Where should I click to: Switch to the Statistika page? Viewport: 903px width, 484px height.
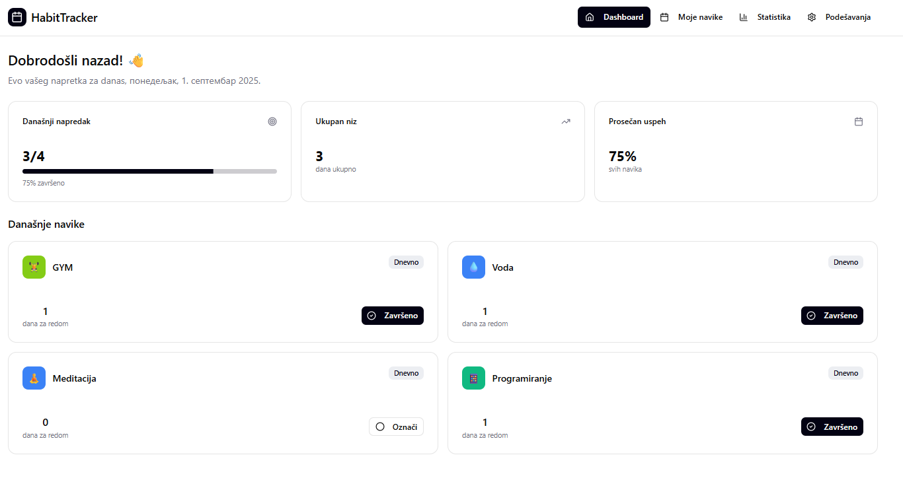click(x=765, y=17)
